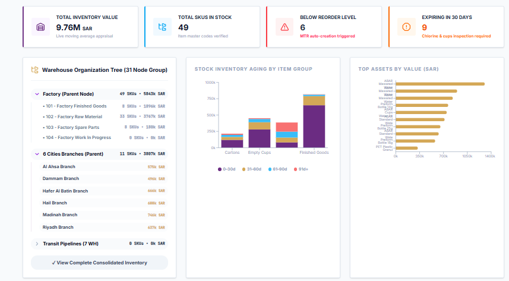509x281 pixels.
Task: Click Chlorine & cups inspection required text
Action: point(456,36)
